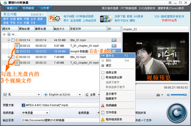Image resolution: width=191 pixels, height=126 pixels.
Task: Open the subtitle dropdown showing 无
Action: click(22, 95)
